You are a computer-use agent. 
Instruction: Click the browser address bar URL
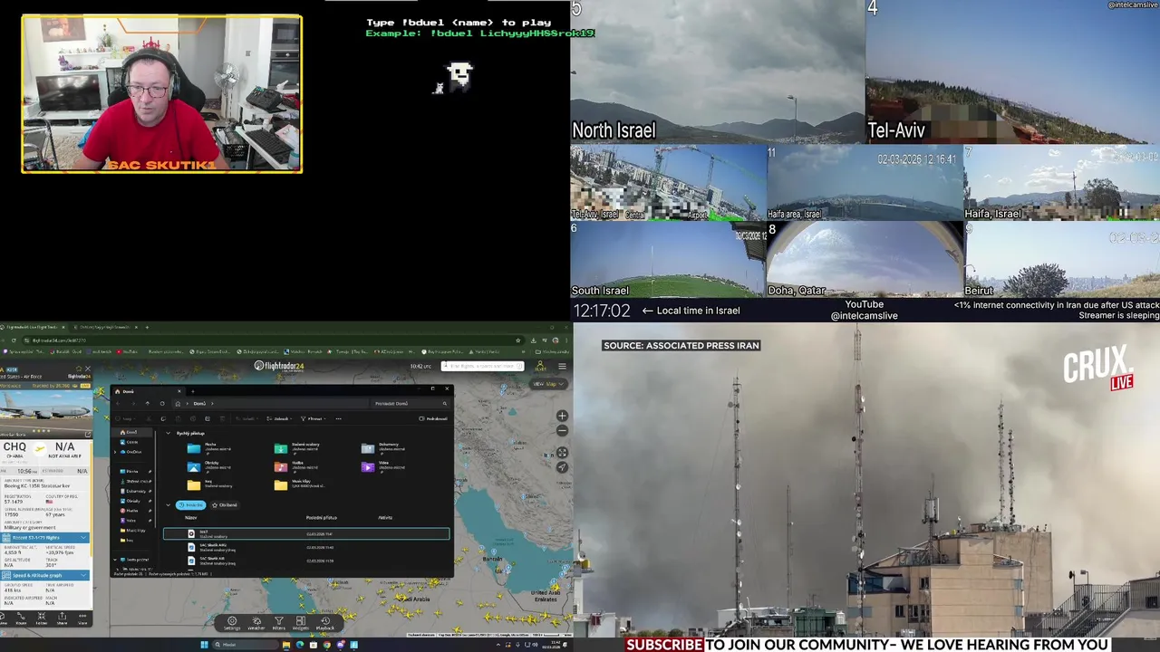coord(59,340)
